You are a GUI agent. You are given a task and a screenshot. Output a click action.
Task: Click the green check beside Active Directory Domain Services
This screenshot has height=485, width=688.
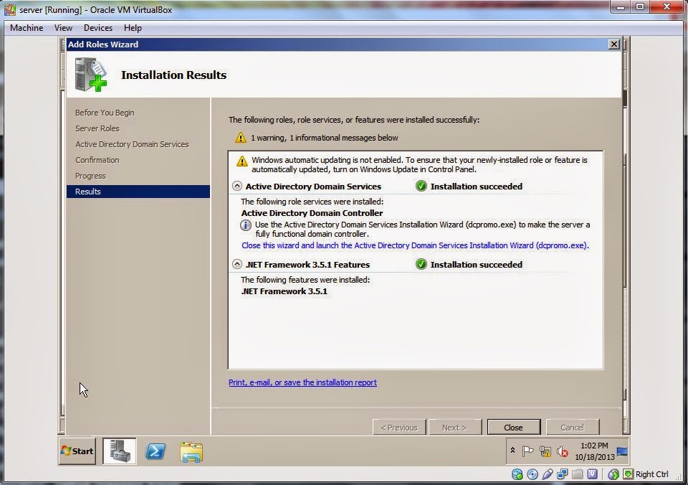coord(421,187)
